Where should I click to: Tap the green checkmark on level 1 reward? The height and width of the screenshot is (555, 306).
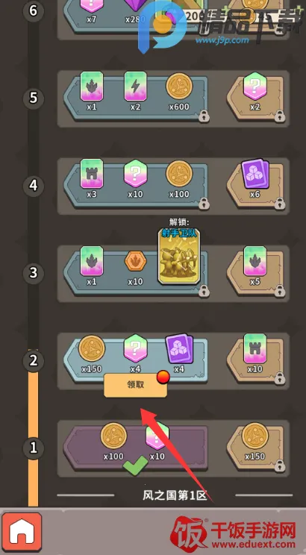(x=135, y=465)
